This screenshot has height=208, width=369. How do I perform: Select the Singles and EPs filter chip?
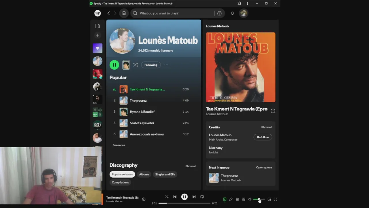[x=165, y=174]
